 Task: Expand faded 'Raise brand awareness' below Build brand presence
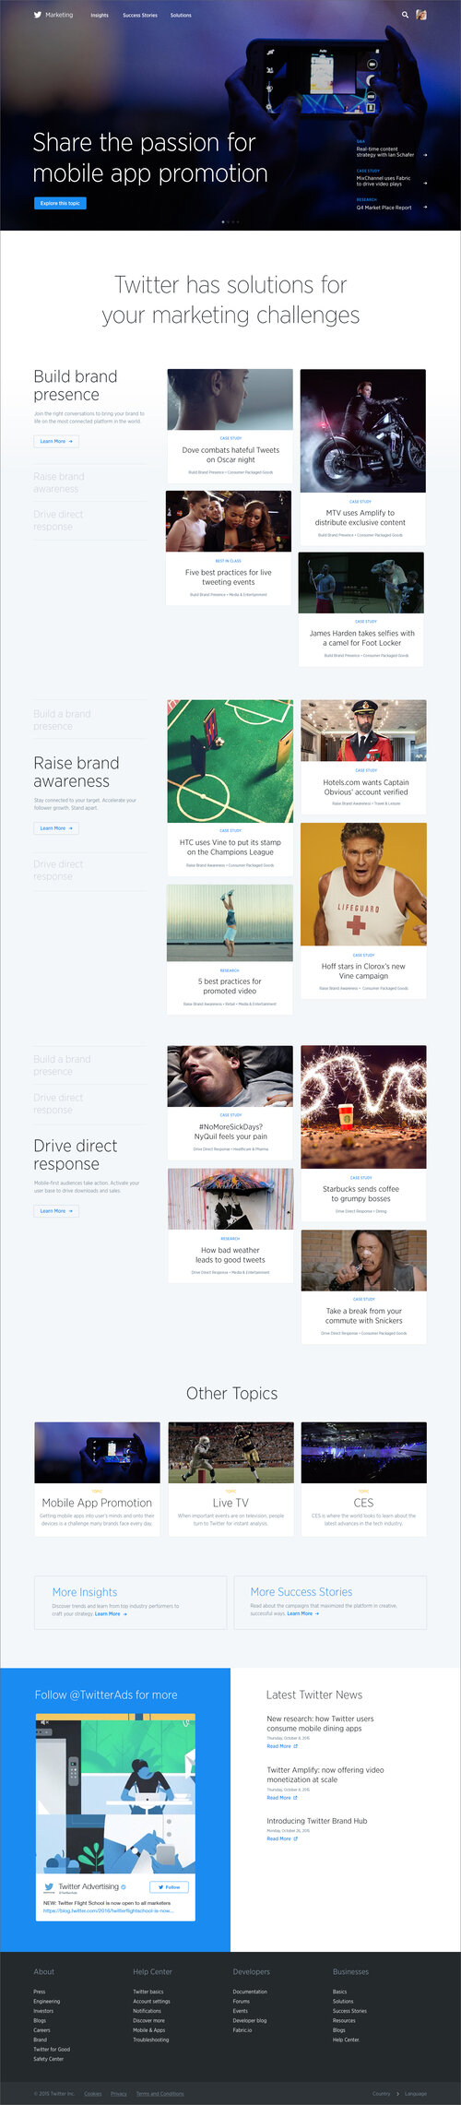pyautogui.click(x=59, y=482)
